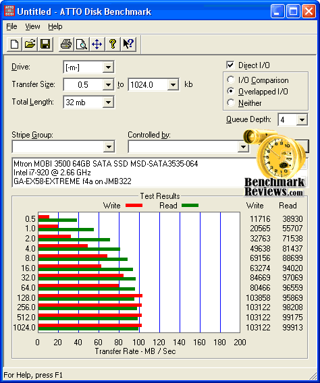
Task: Expand the Stripe Group dropdown
Action: coord(109,147)
